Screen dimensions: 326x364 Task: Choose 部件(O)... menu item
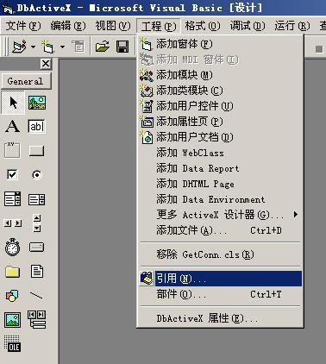click(x=221, y=294)
